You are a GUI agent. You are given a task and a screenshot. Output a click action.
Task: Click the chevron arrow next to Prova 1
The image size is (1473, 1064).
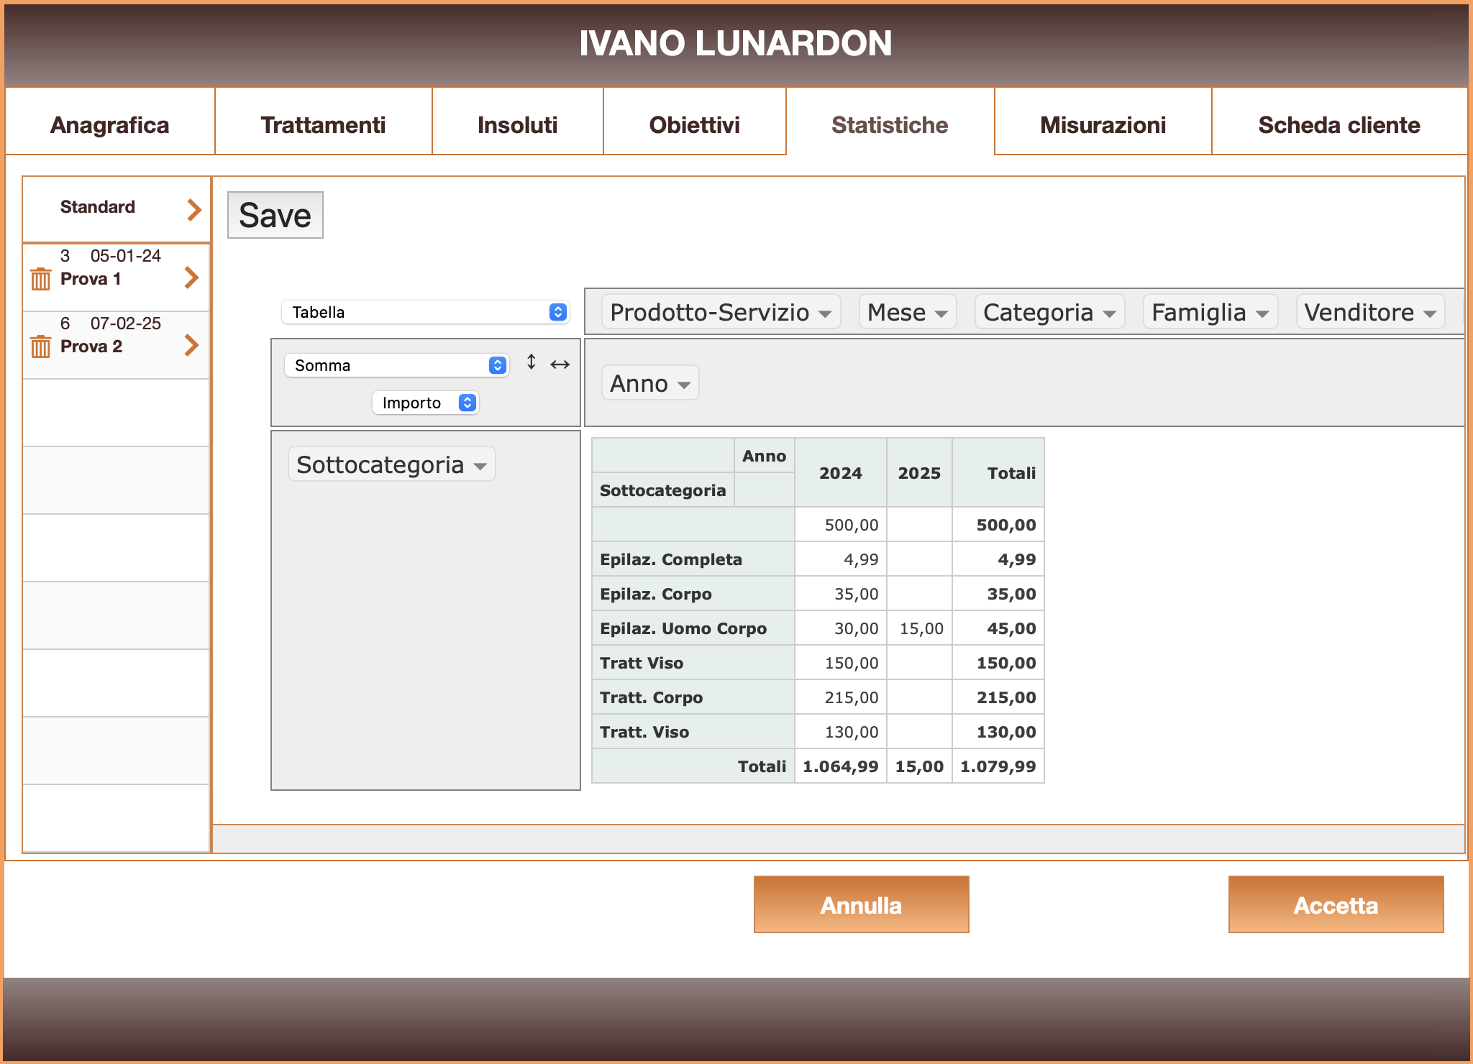[x=192, y=278]
